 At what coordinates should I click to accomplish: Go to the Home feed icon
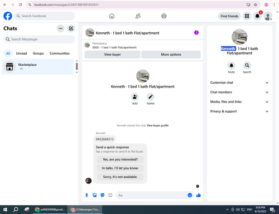(x=112, y=16)
